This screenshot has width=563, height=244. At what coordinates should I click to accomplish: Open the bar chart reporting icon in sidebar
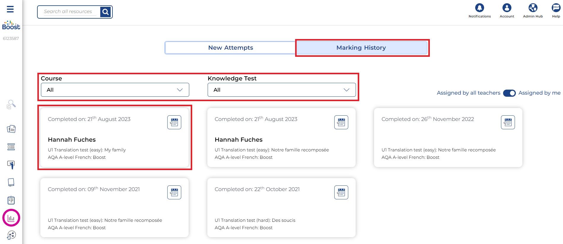click(x=11, y=218)
